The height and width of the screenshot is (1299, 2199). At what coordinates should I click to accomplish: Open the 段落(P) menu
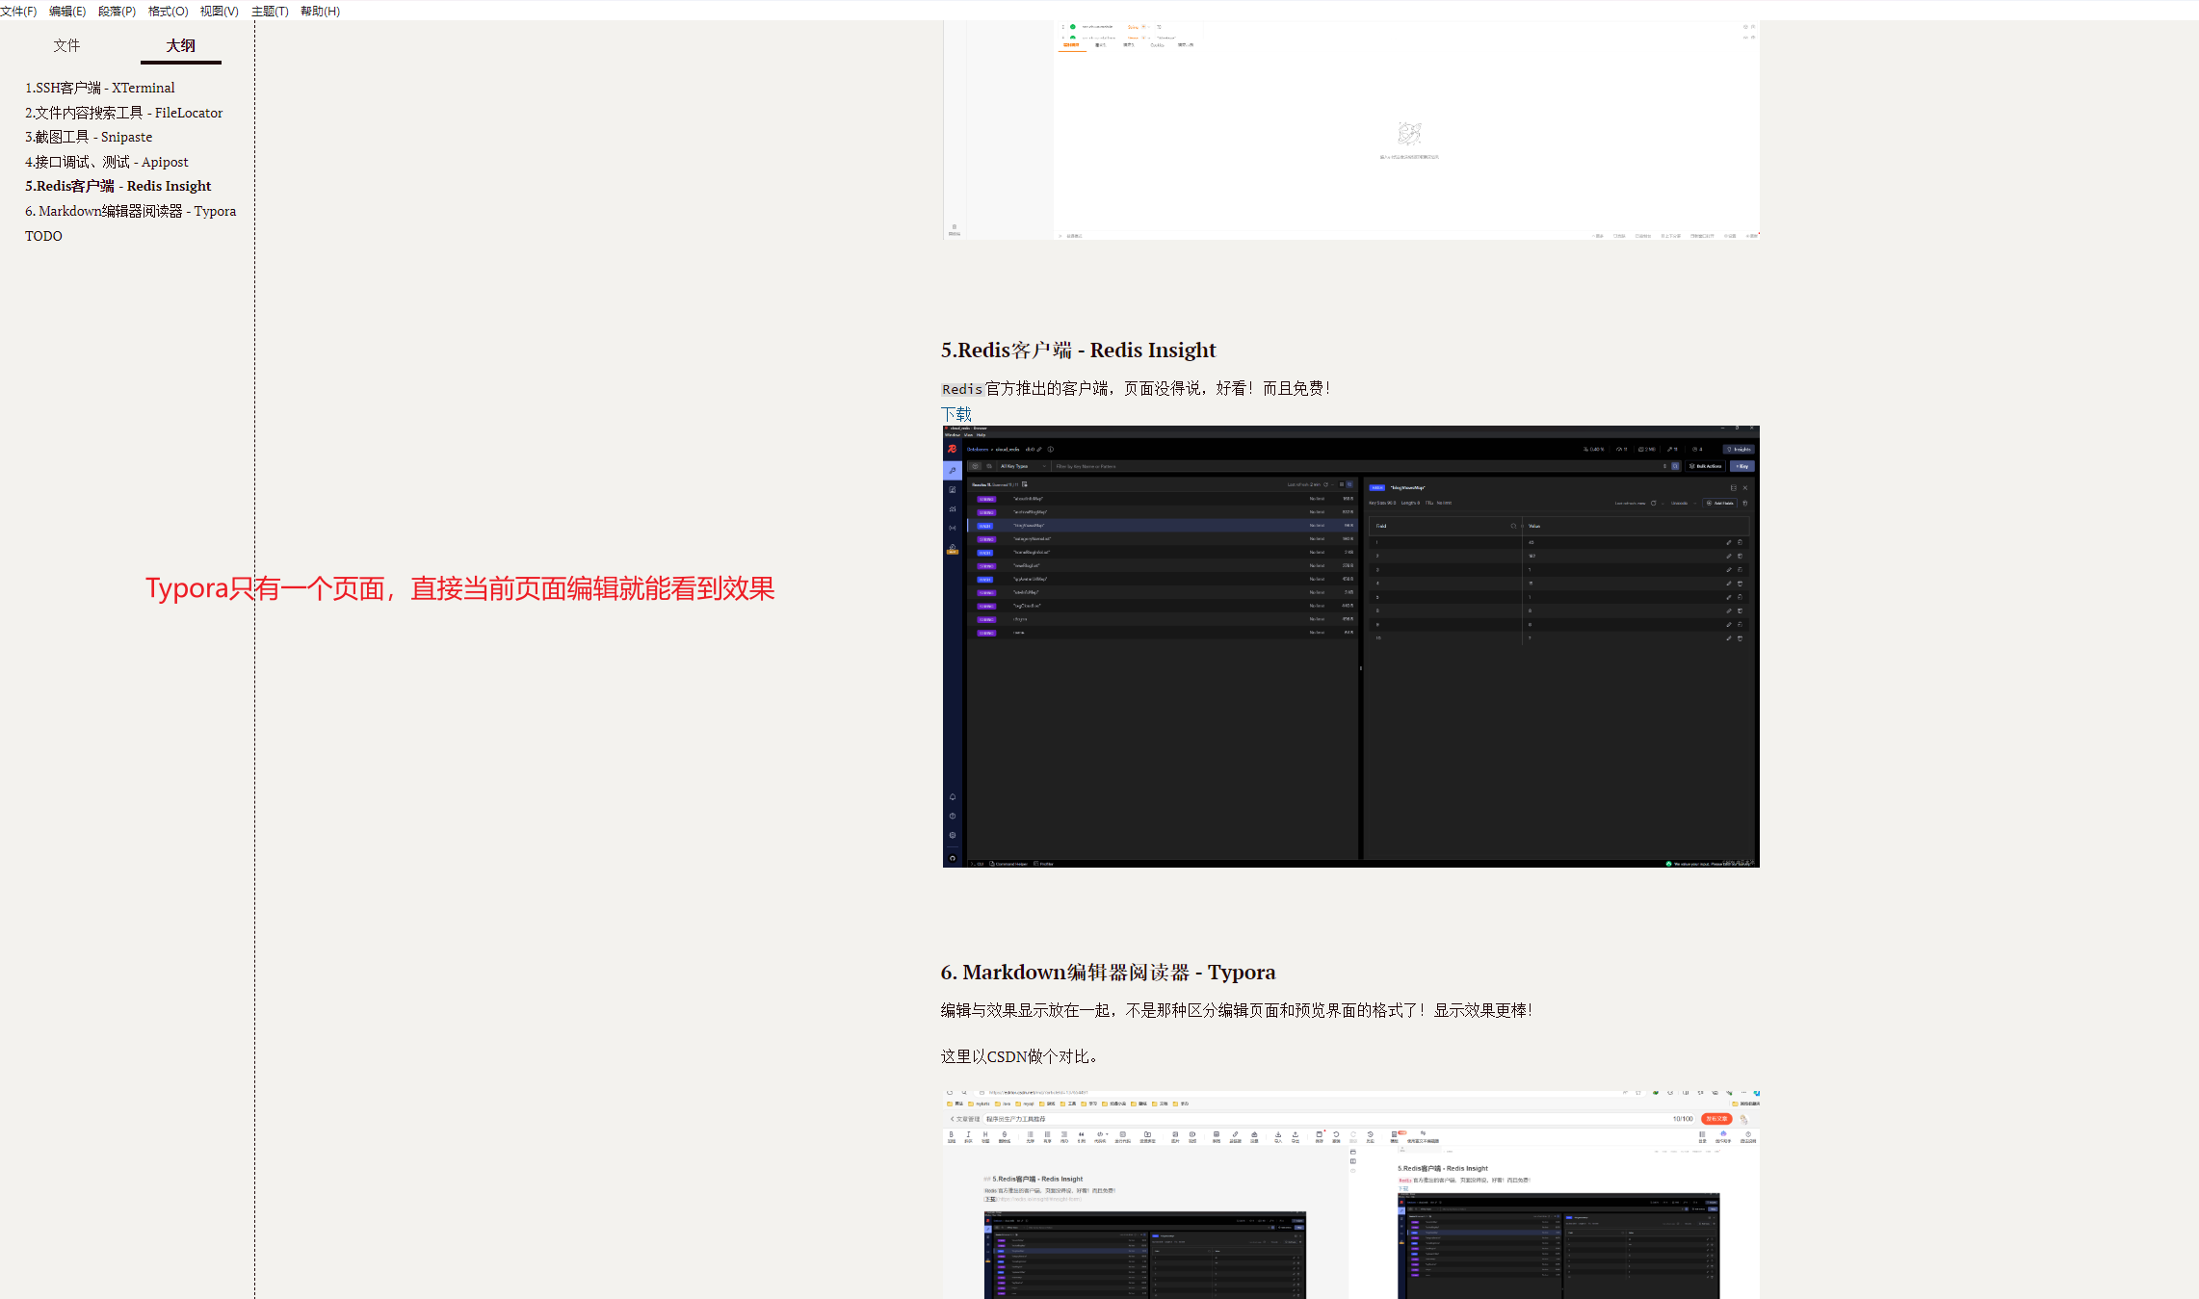point(118,12)
